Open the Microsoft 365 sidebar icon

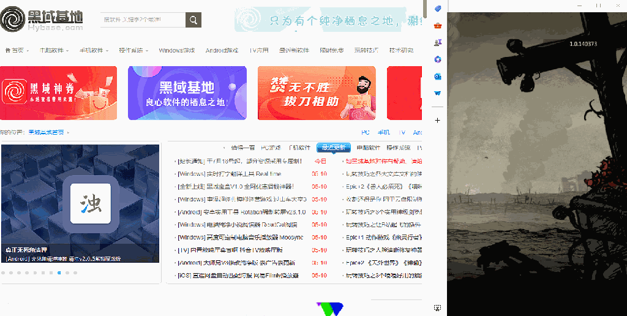[437, 59]
